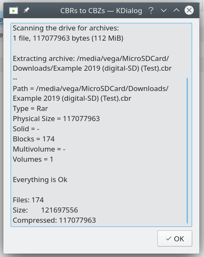The height and width of the screenshot is (257, 204).
Task: Click the 'Type = Rar' line
Action: [31, 108]
